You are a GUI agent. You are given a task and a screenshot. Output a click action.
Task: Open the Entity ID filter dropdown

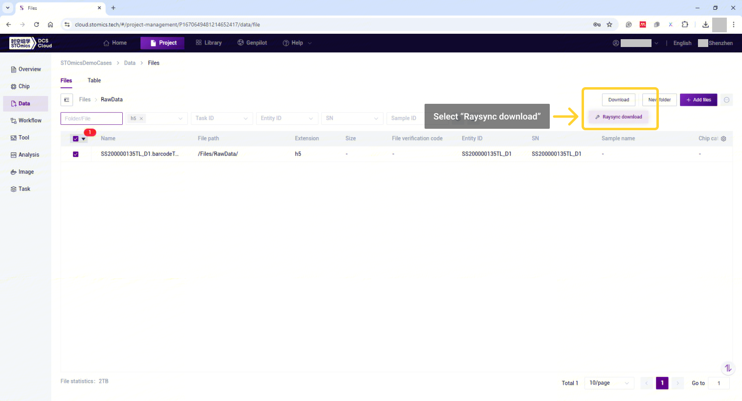[x=287, y=118]
